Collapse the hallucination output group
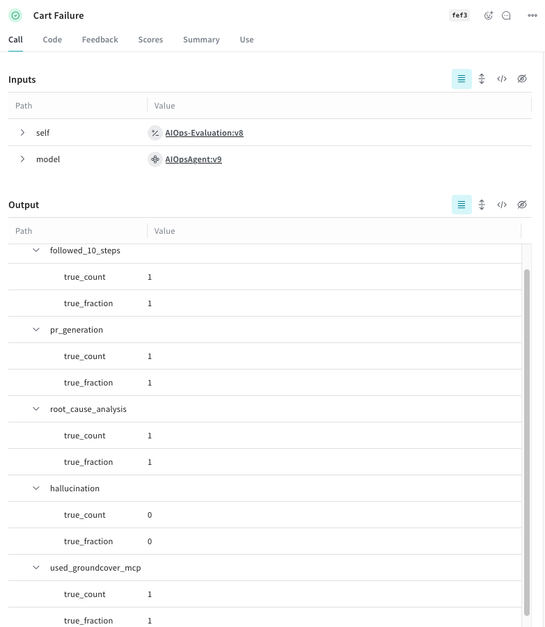This screenshot has width=545, height=627. [36, 489]
